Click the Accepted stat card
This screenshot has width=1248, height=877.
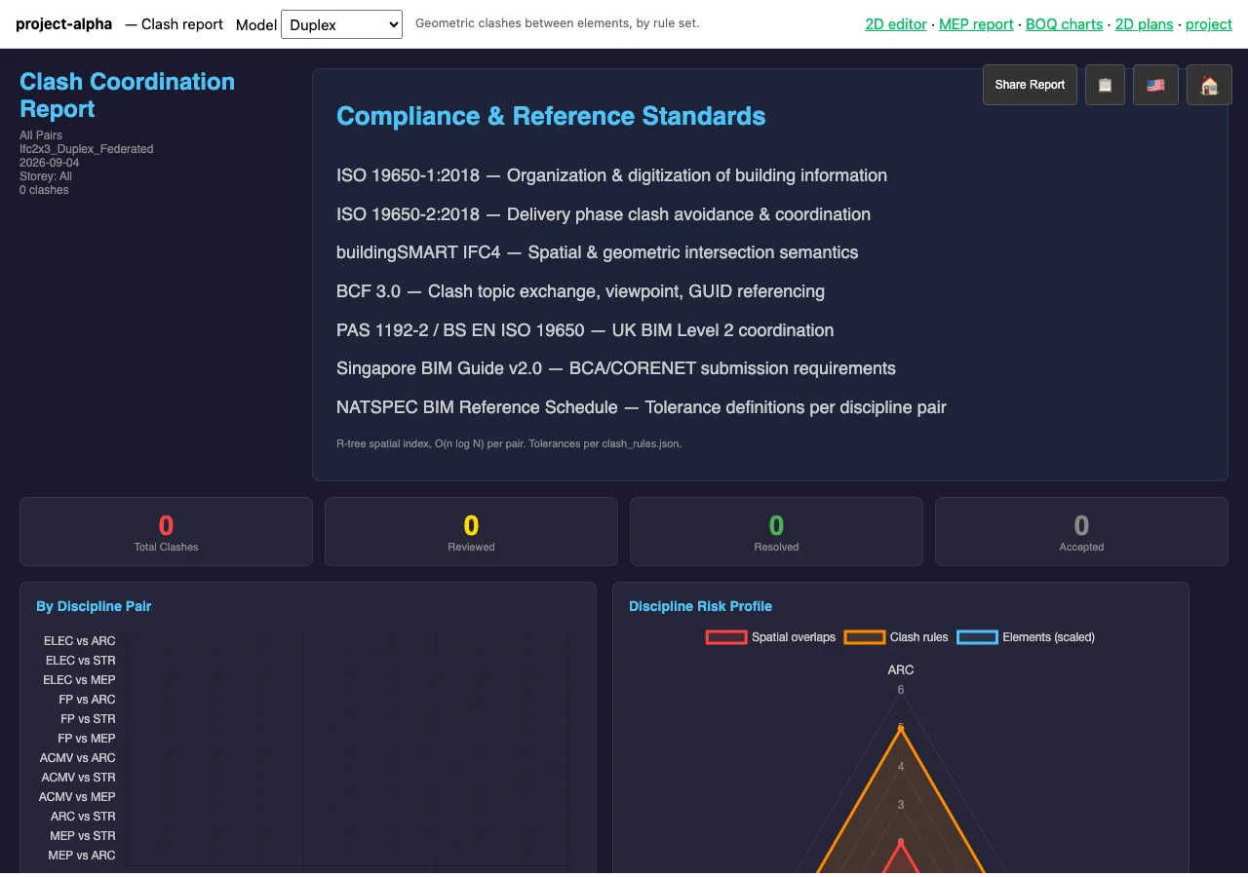[x=1081, y=532]
